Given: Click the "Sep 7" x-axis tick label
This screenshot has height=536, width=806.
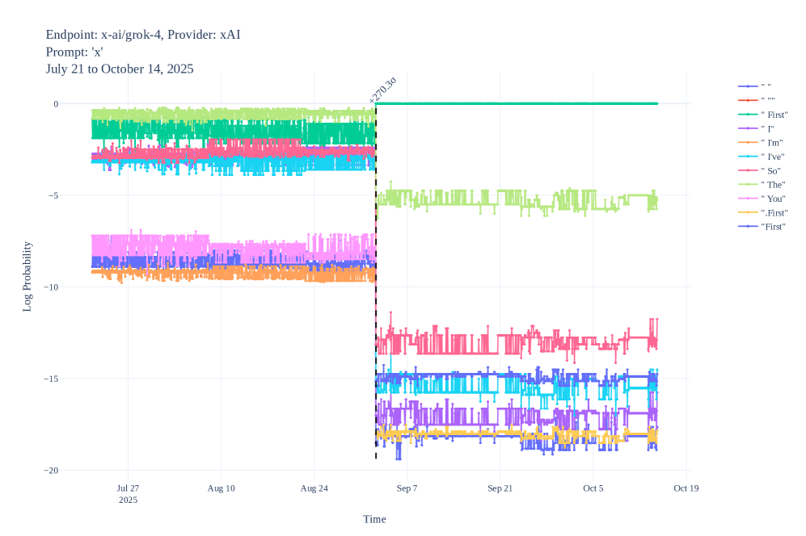Looking at the screenshot, I should pyautogui.click(x=407, y=488).
